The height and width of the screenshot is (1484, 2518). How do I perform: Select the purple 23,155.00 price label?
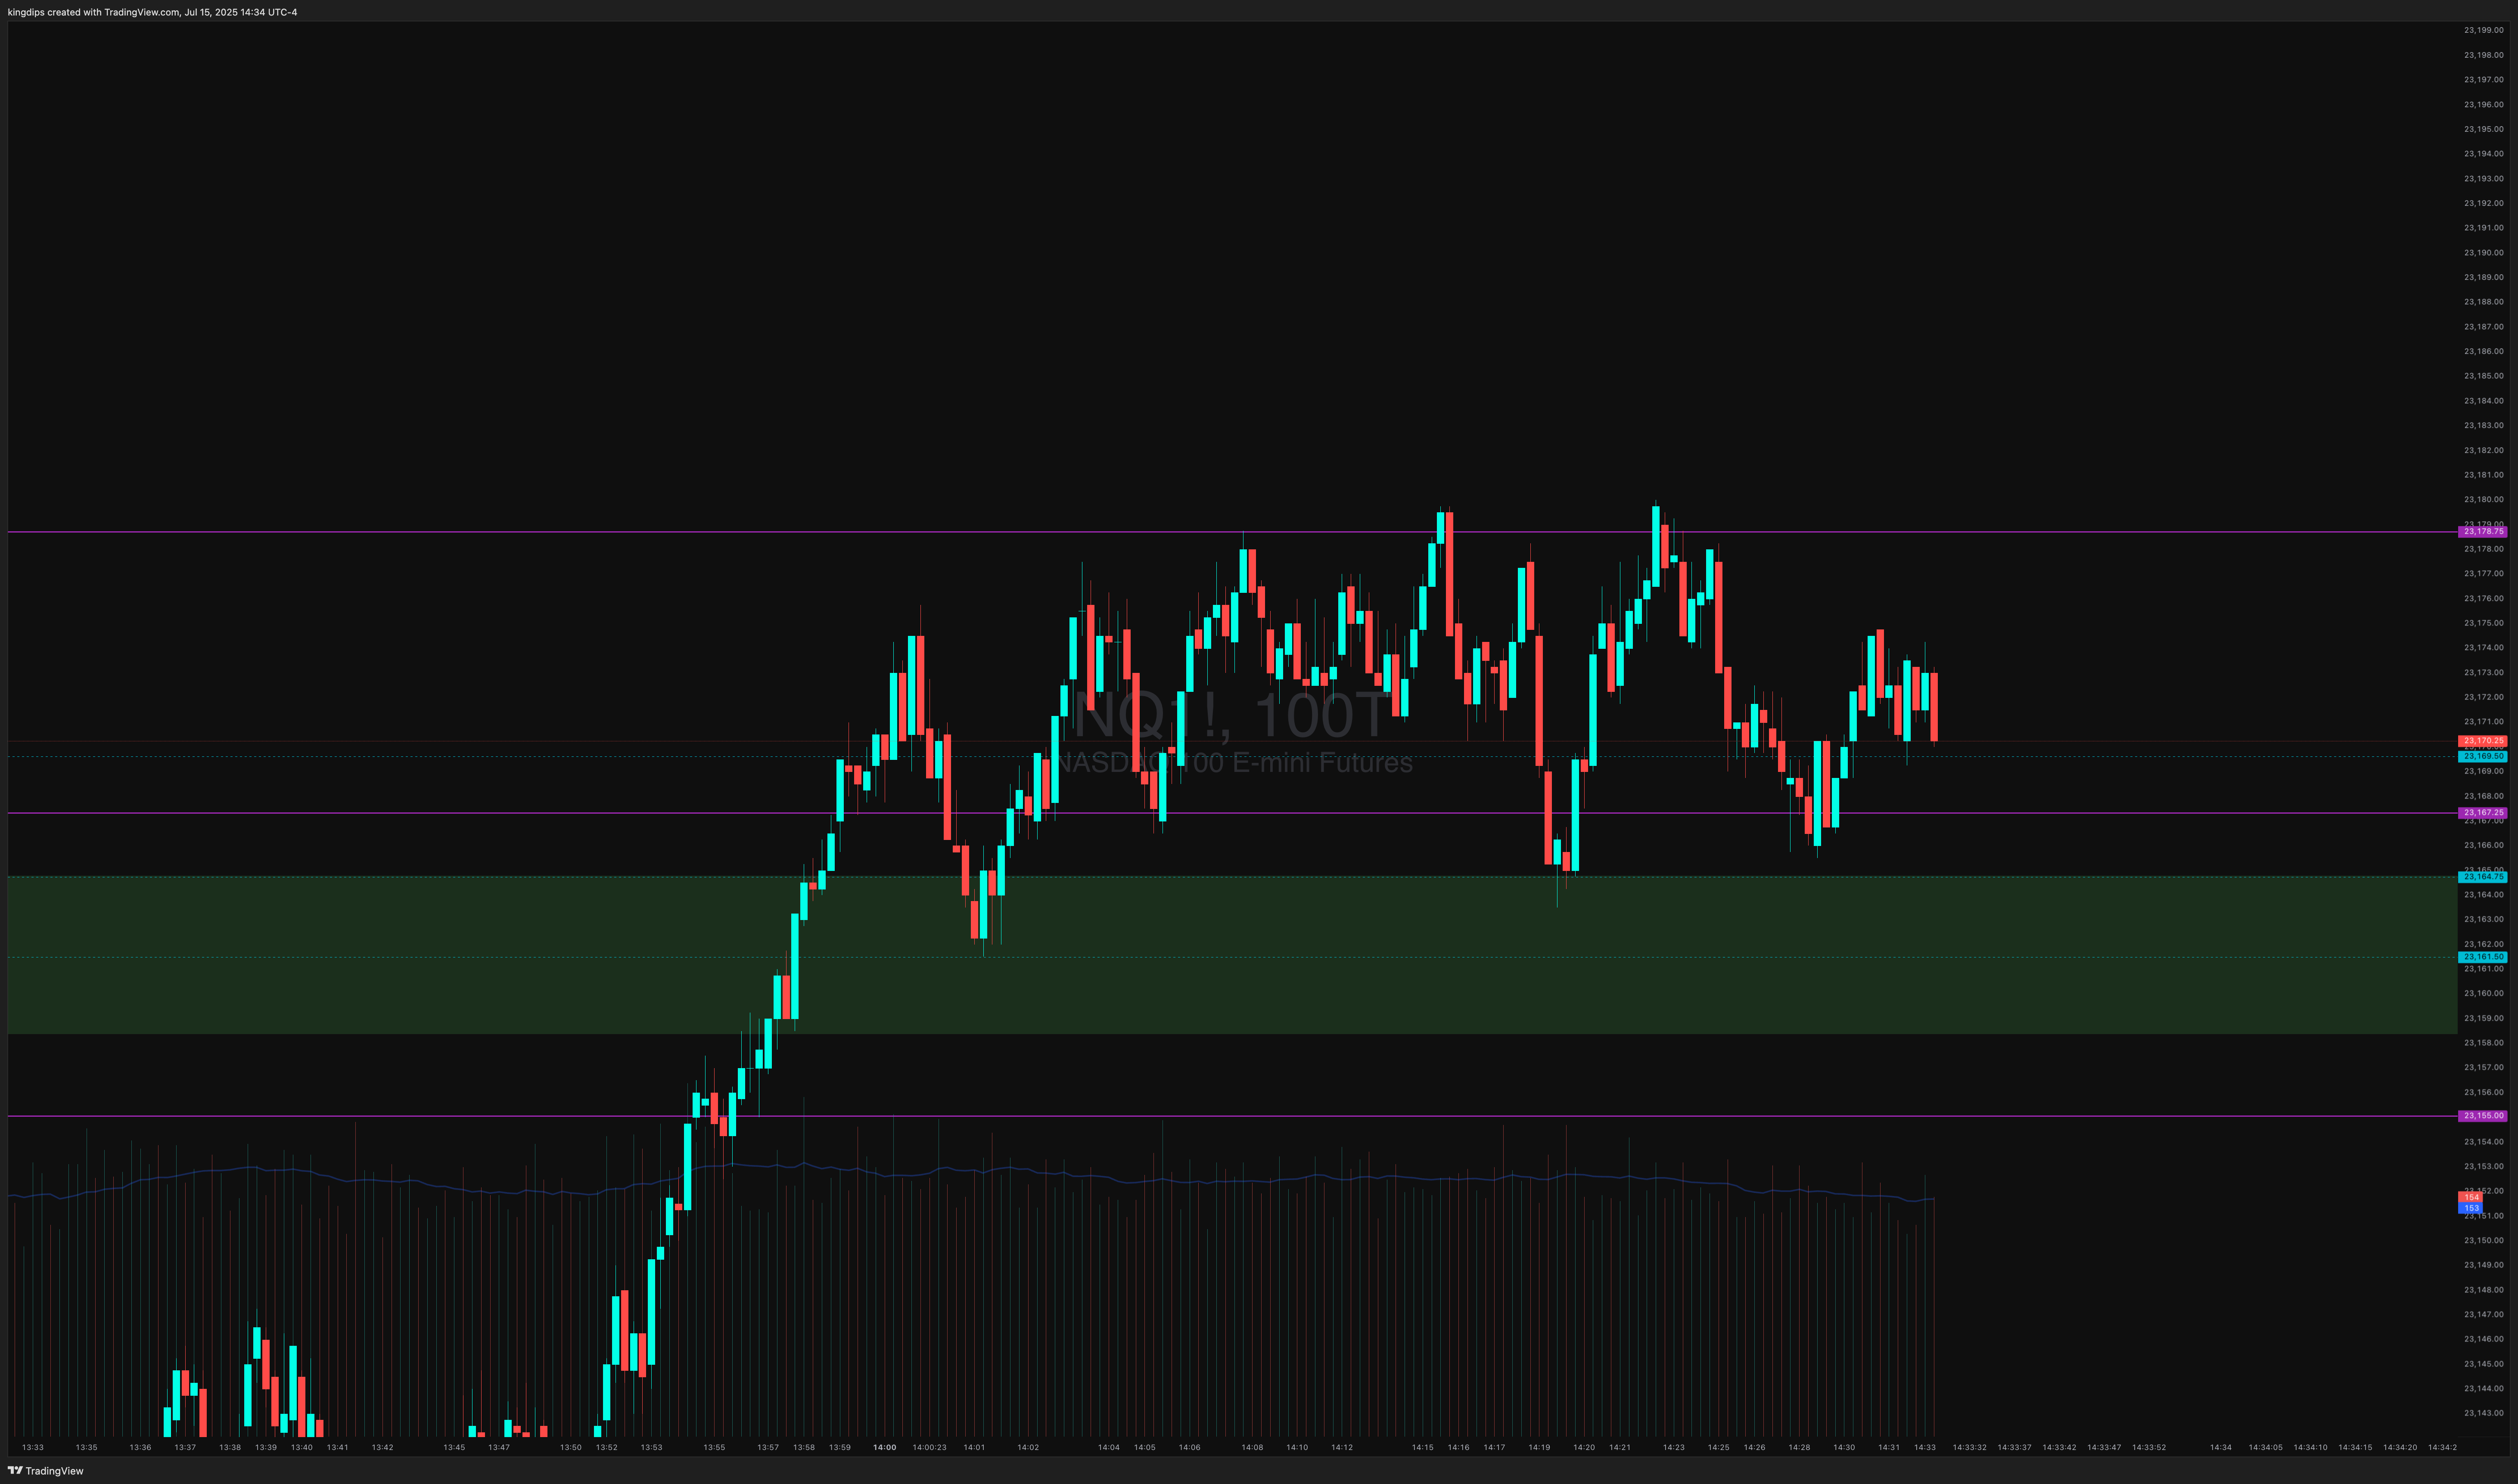(2483, 1116)
